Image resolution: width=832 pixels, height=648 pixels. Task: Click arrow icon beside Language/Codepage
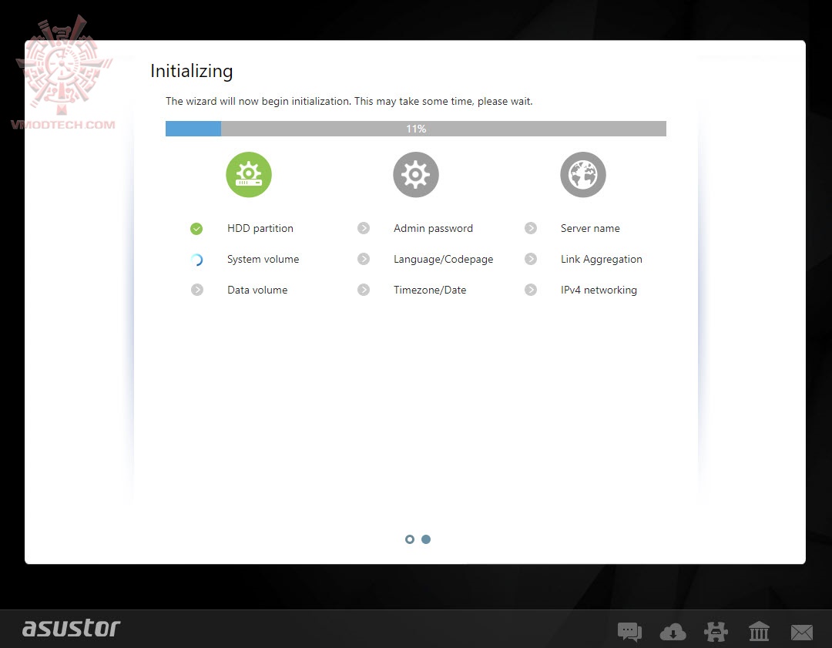click(364, 259)
